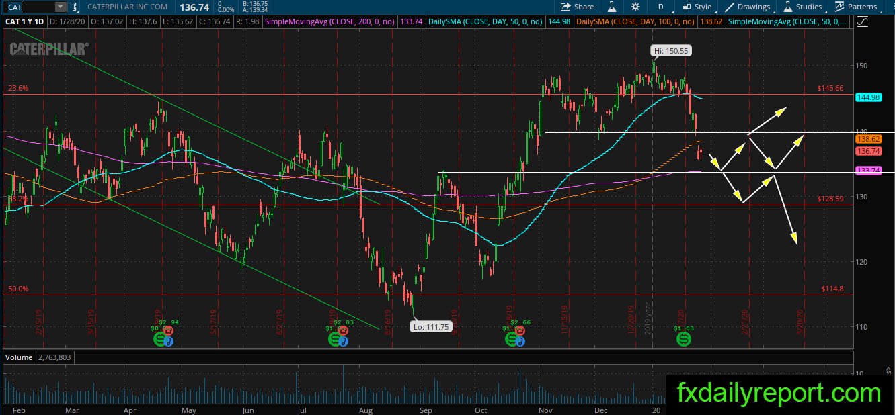Click the blue conference call icon below $2.83
This screenshot has height=415, width=895.
coord(343,342)
